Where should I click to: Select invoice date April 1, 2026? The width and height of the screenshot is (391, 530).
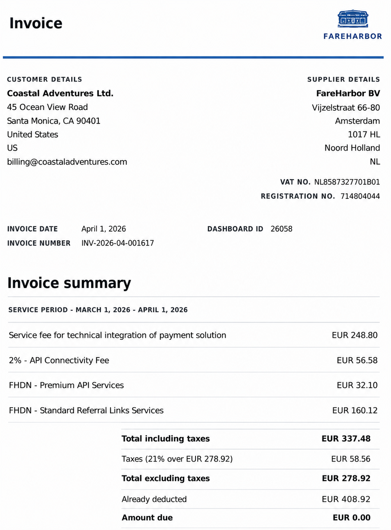(104, 229)
